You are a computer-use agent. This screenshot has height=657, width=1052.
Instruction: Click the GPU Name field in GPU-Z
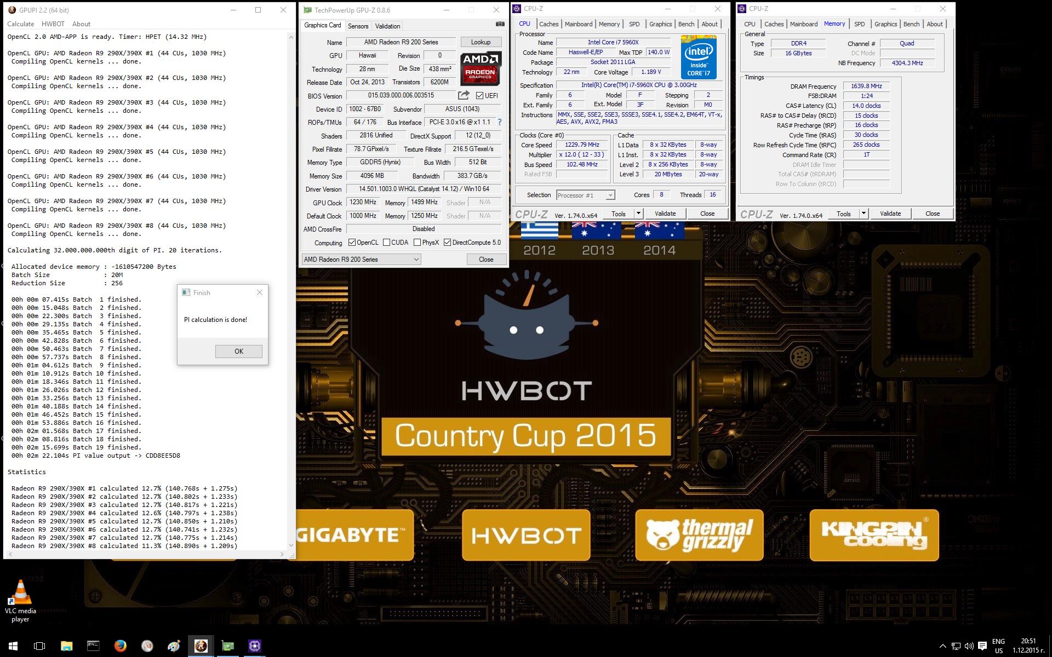point(401,42)
